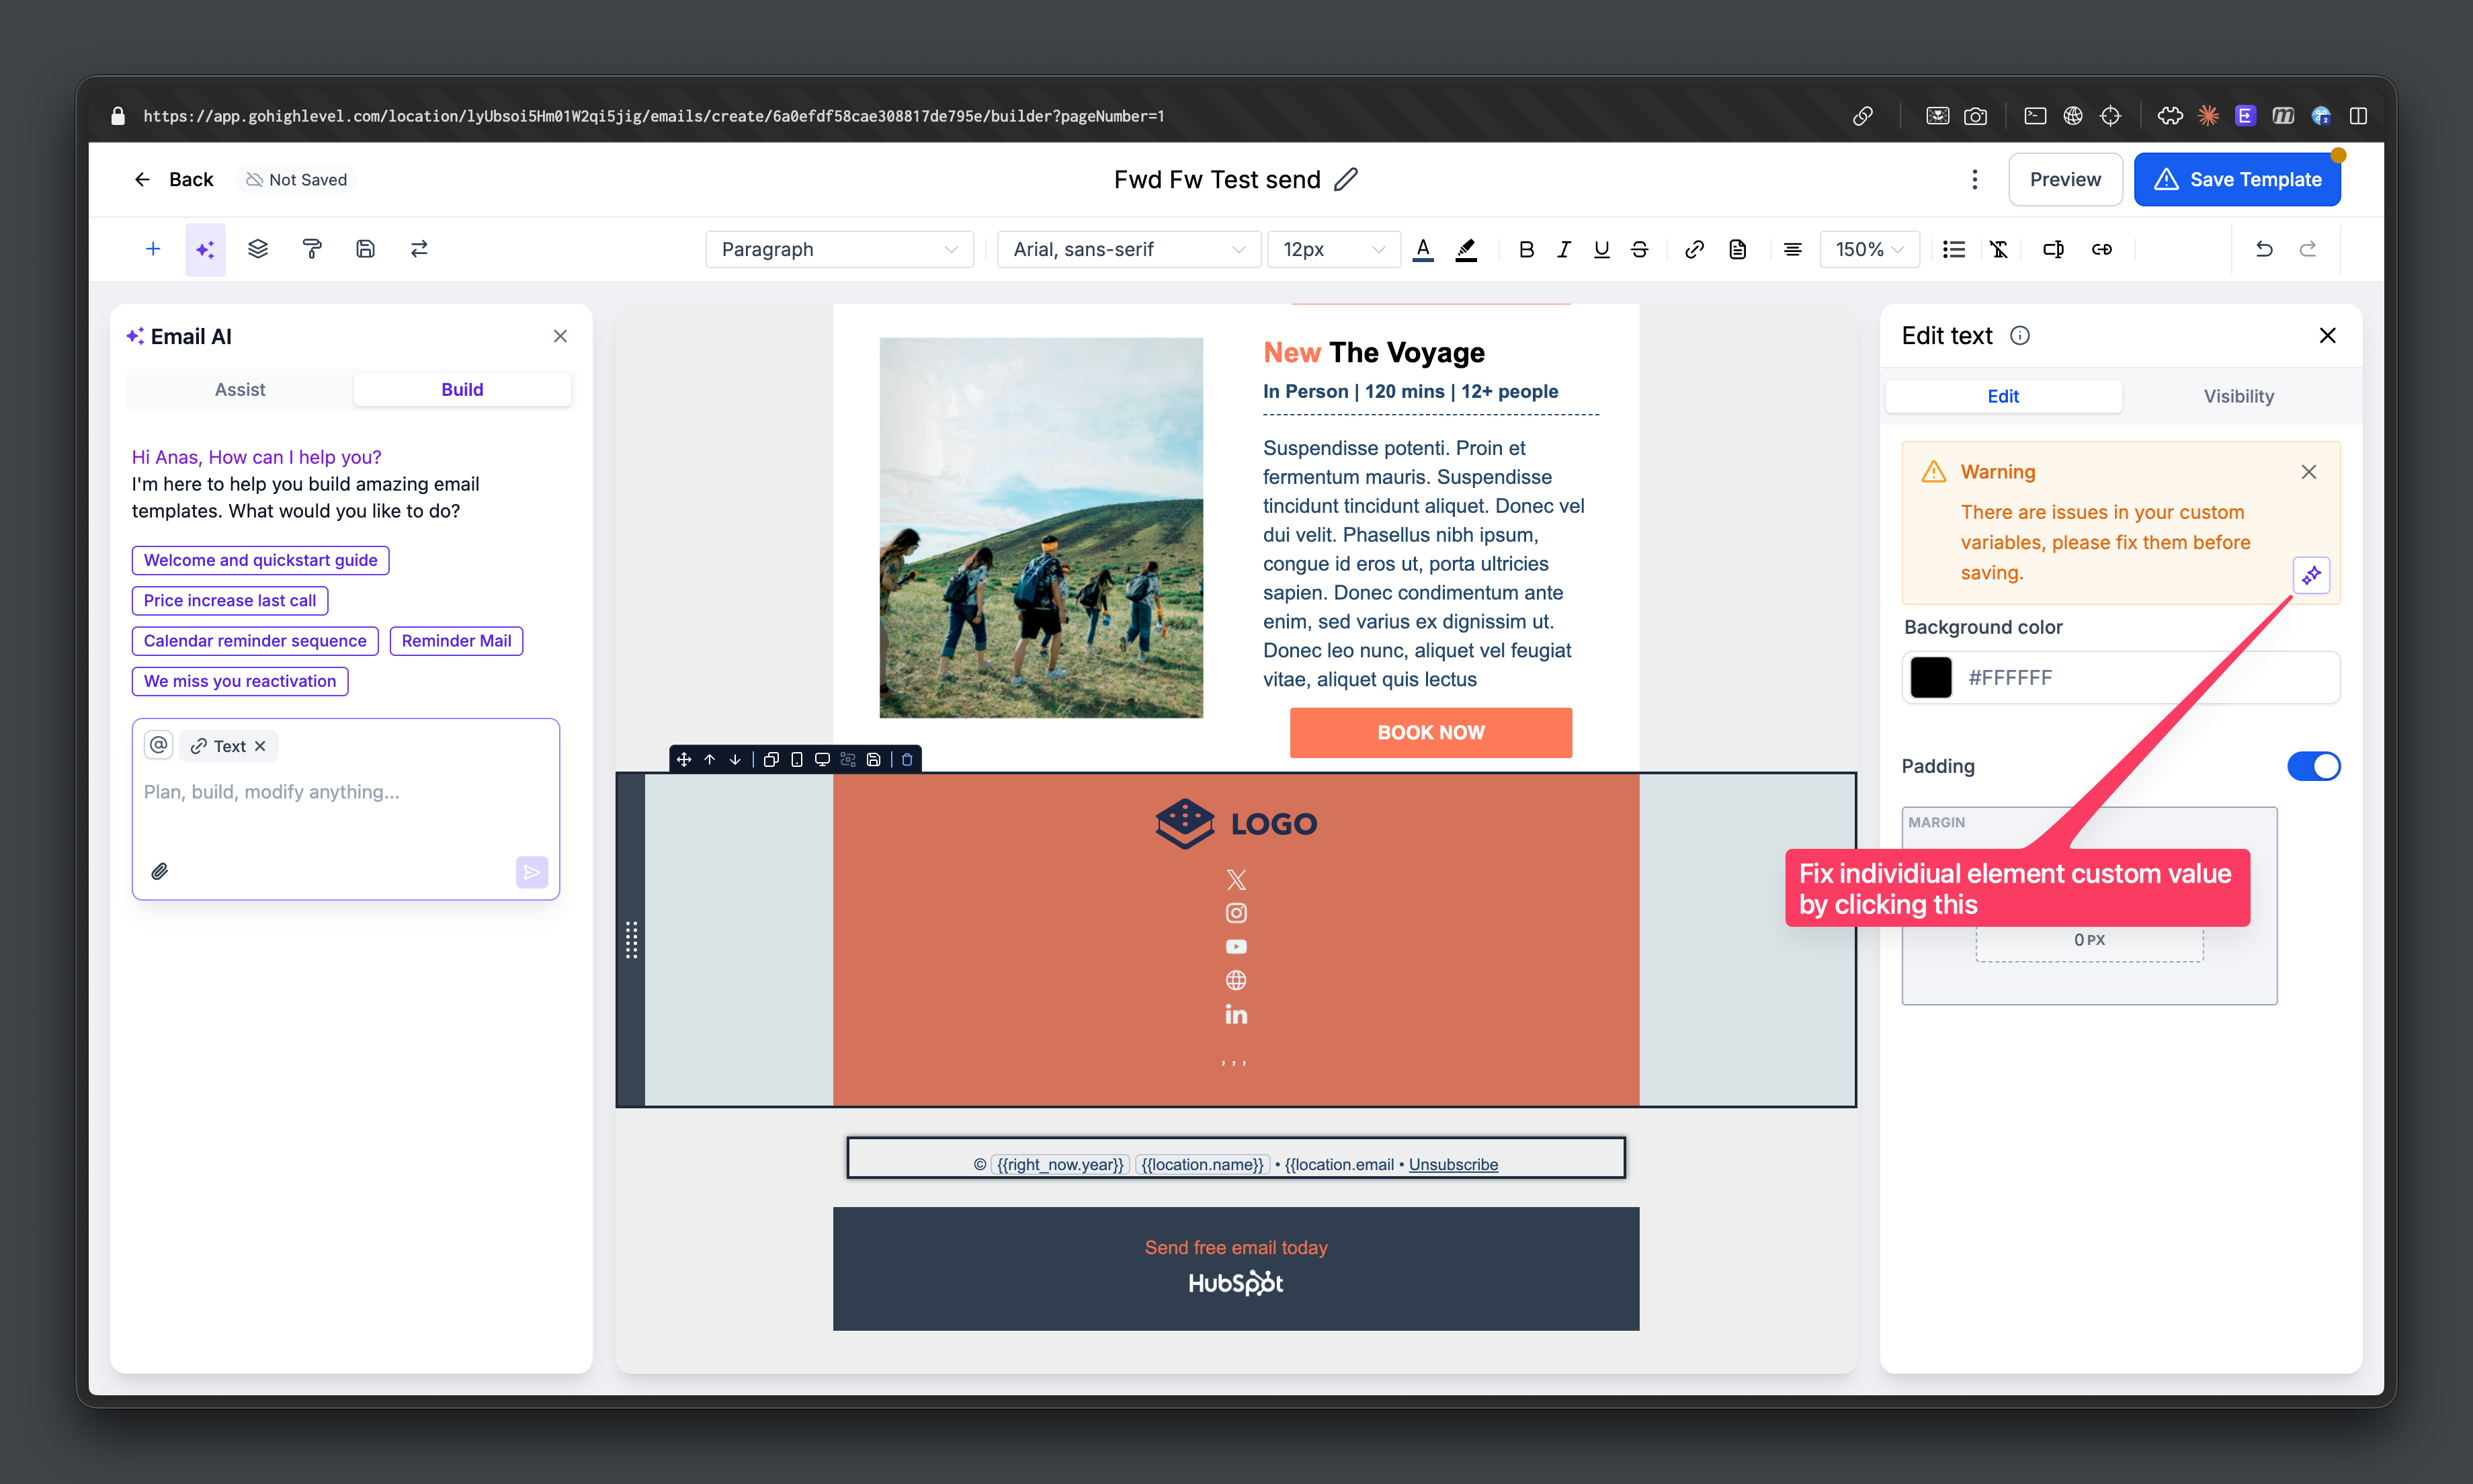This screenshot has width=2473, height=1484.
Task: Choose the highlight color marker icon
Action: [x=1466, y=249]
